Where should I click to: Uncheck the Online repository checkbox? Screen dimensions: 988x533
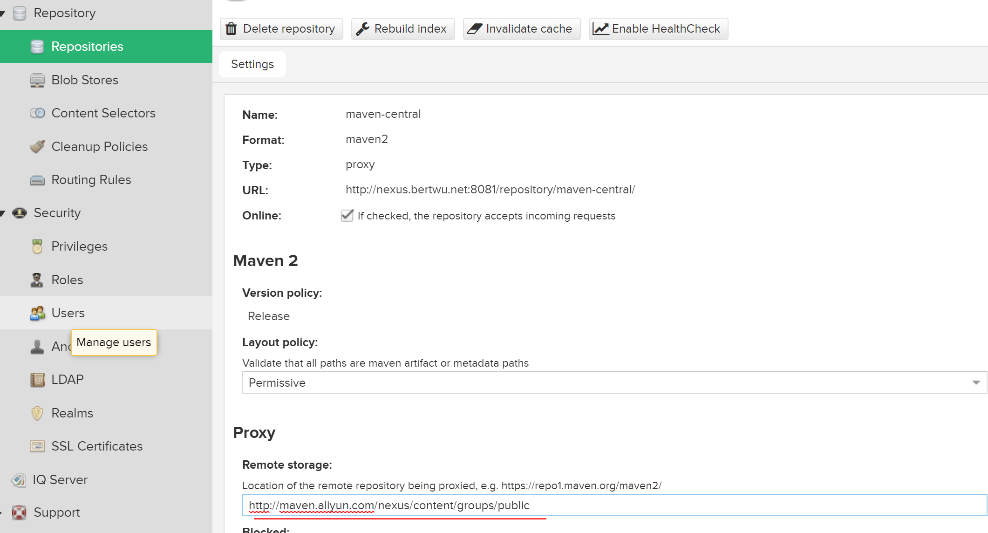pyautogui.click(x=347, y=216)
